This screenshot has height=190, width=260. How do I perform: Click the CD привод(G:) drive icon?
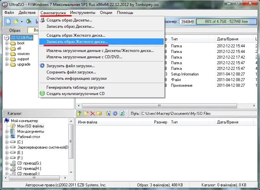pyautogui.click(x=13, y=163)
